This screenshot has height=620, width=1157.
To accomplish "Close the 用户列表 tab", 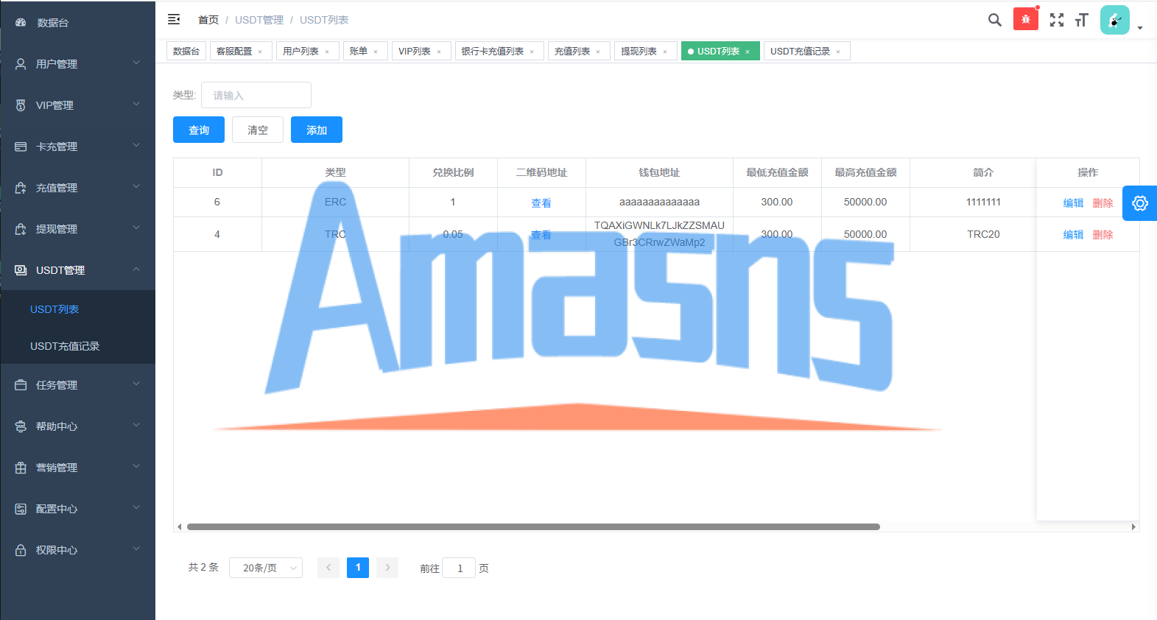I will 327,52.
